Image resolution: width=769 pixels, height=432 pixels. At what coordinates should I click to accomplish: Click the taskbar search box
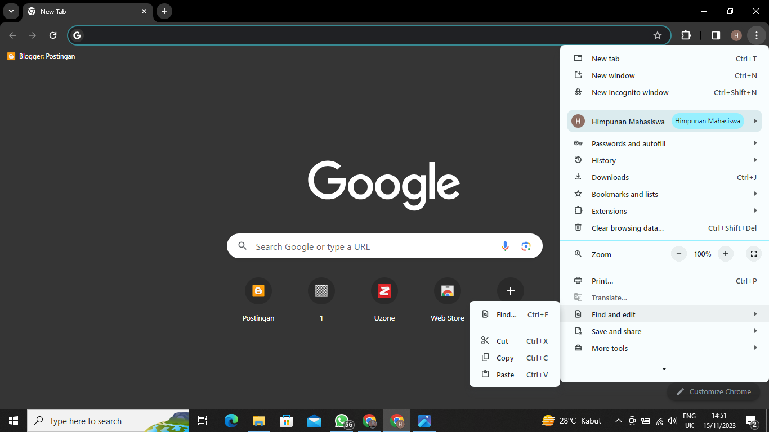point(108,421)
